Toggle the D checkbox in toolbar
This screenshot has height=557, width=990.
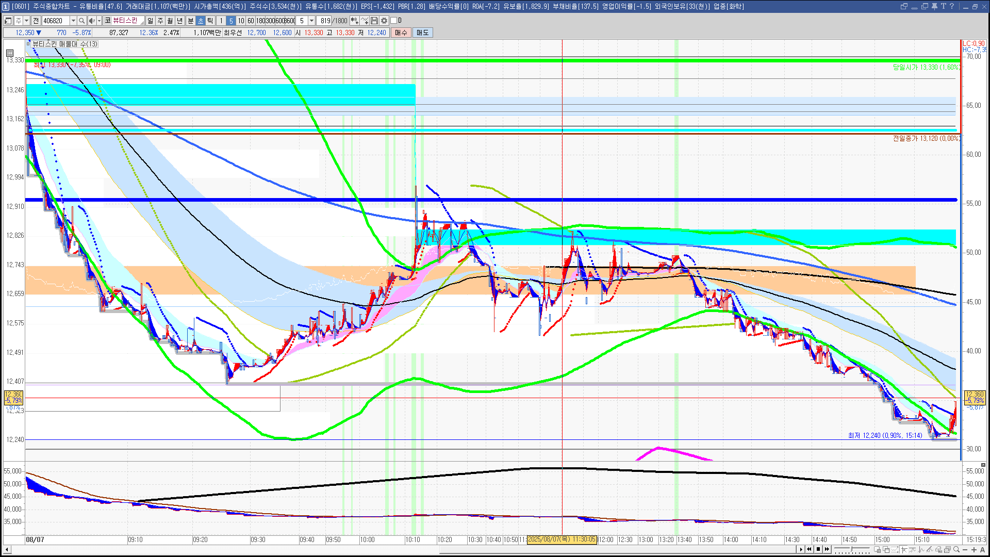click(394, 21)
